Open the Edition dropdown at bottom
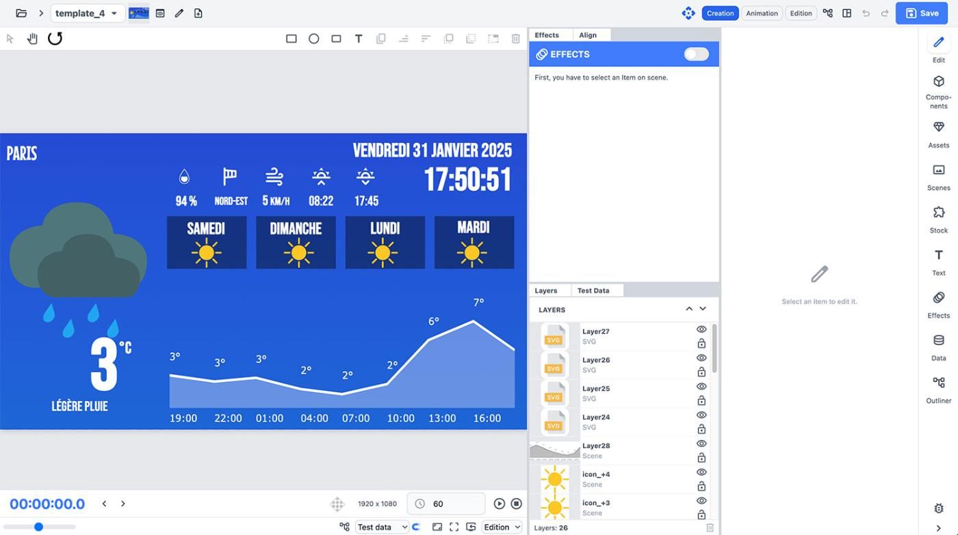Viewport: 958px width, 535px height. pos(502,527)
